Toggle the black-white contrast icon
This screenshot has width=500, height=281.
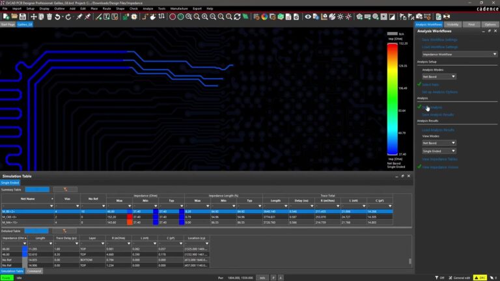(x=392, y=16)
